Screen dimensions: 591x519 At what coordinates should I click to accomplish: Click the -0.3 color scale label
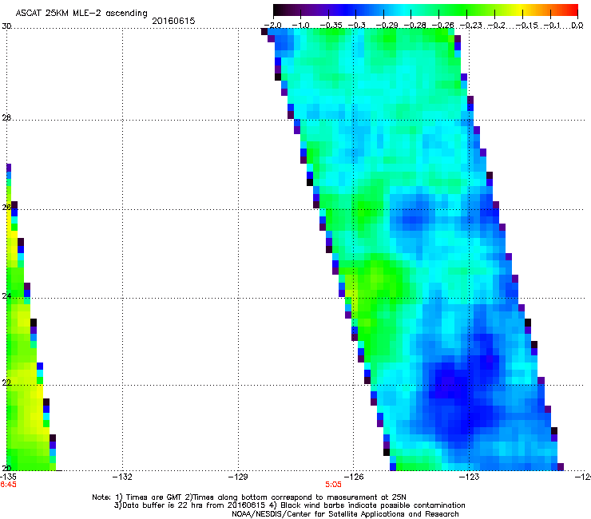pyautogui.click(x=356, y=26)
